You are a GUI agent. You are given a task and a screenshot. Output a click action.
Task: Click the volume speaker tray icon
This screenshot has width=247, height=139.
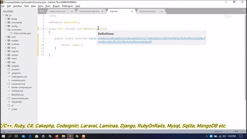[x=224, y=136]
